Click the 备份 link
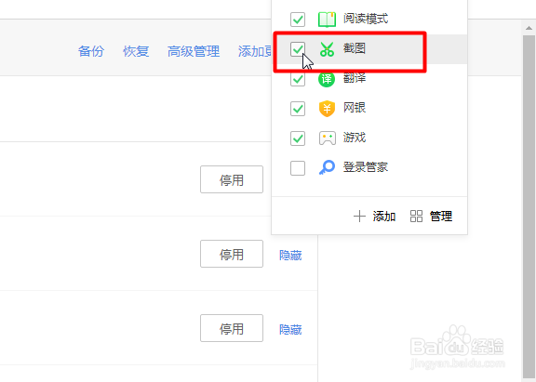 tap(91, 51)
